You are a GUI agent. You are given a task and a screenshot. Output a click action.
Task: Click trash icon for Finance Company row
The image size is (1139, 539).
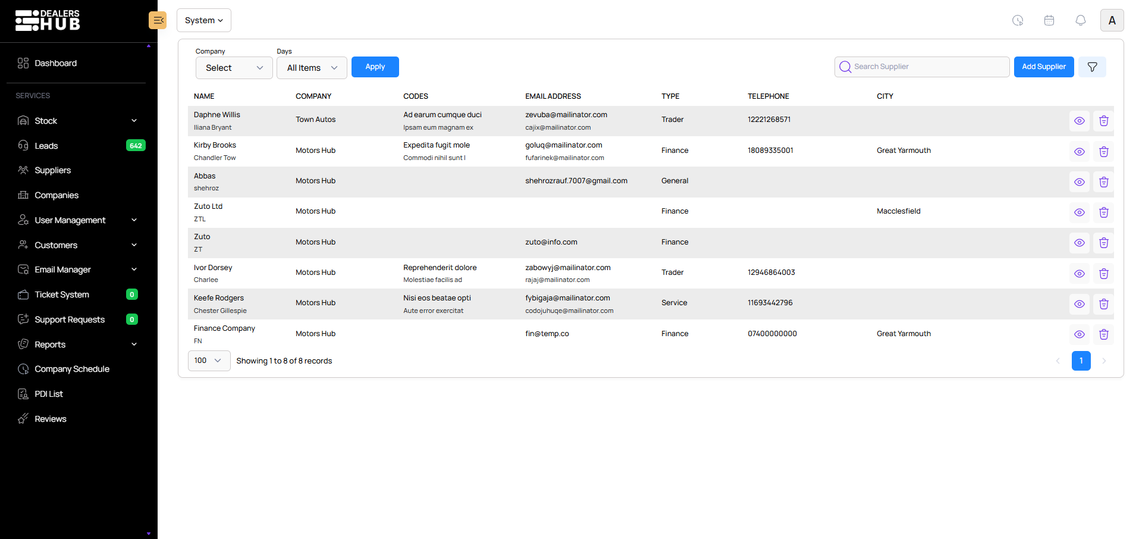click(x=1103, y=334)
